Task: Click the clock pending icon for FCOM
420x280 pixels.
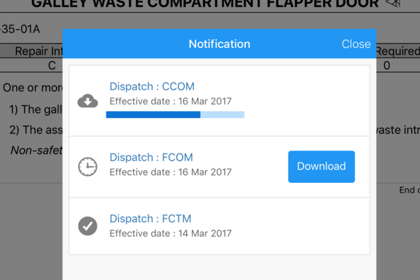Action: pyautogui.click(x=88, y=167)
